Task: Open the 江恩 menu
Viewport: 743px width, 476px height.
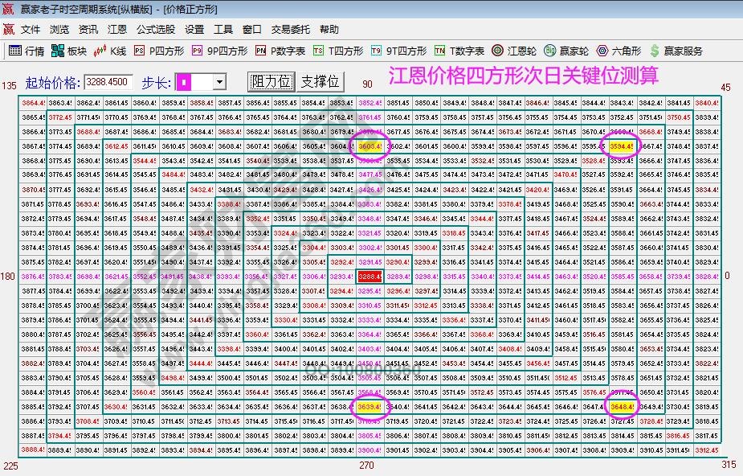Action: [117, 29]
